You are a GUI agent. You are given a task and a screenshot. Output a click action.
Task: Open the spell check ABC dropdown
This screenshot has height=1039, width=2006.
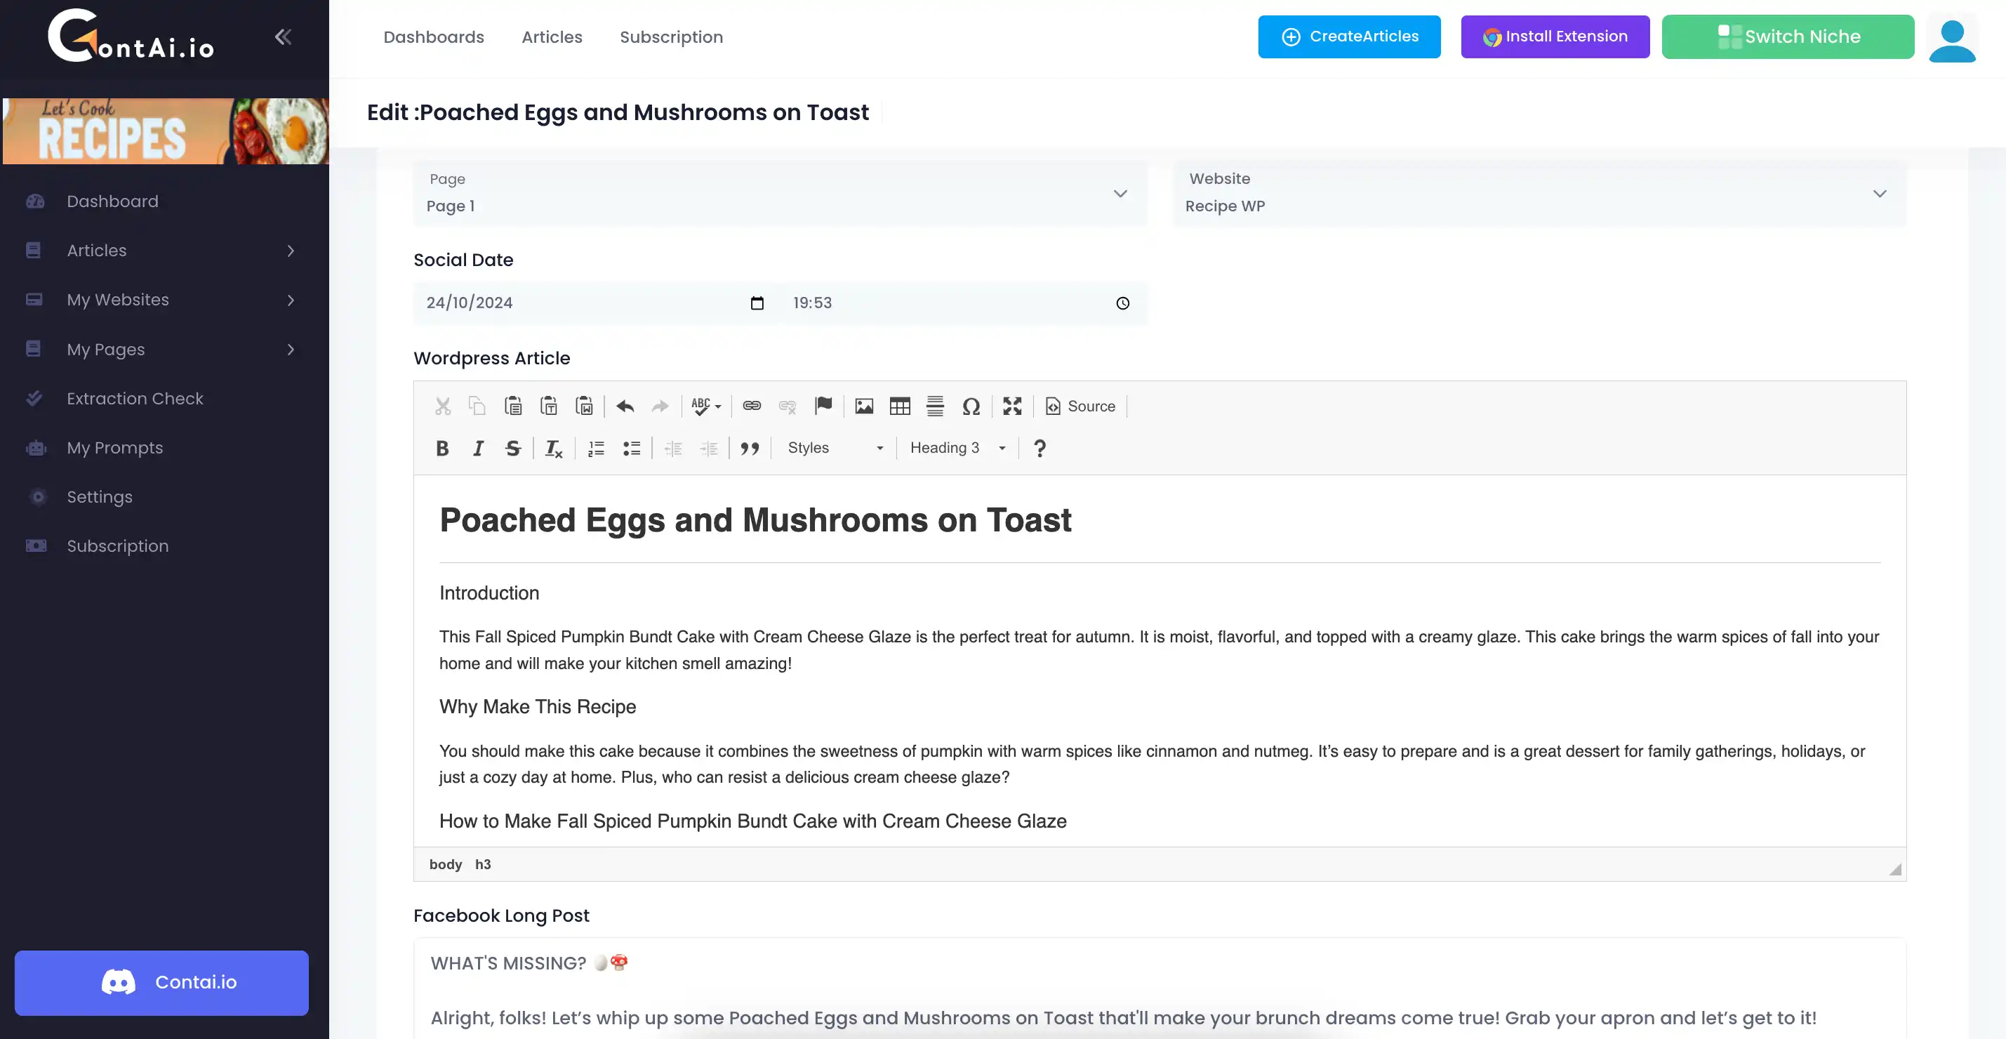coord(705,406)
